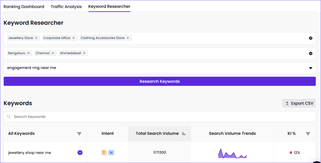Click the Intent column header
The image size is (321, 163).
coord(108,134)
